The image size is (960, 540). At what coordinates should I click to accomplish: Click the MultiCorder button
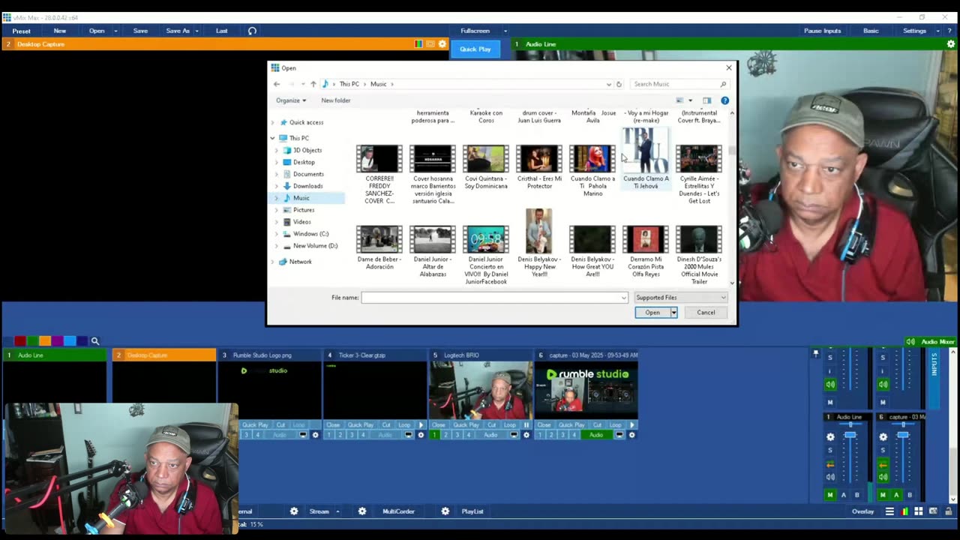(398, 511)
